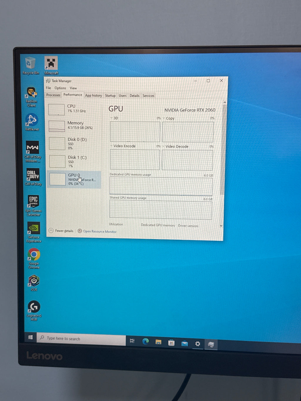Click the Open Resource Monitor link
301x401 pixels.
click(x=97, y=231)
